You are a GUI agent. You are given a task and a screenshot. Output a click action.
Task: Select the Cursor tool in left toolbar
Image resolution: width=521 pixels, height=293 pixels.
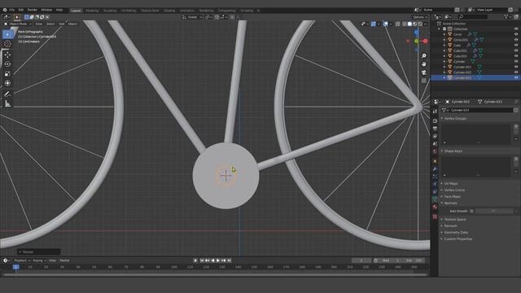7,44
